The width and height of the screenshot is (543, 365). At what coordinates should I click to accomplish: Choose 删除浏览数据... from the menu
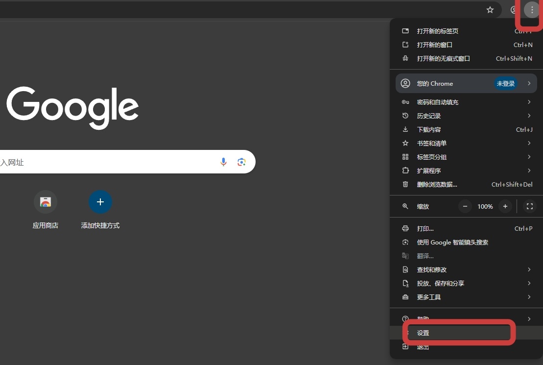(x=466, y=184)
